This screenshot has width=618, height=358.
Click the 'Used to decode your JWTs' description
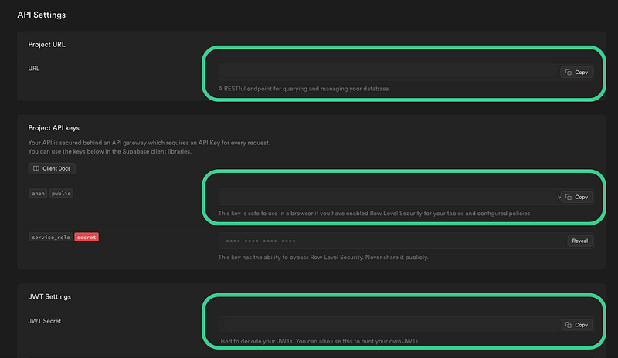click(x=319, y=342)
